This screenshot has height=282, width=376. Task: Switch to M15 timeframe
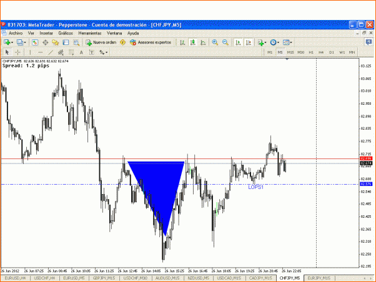pyautogui.click(x=290, y=52)
